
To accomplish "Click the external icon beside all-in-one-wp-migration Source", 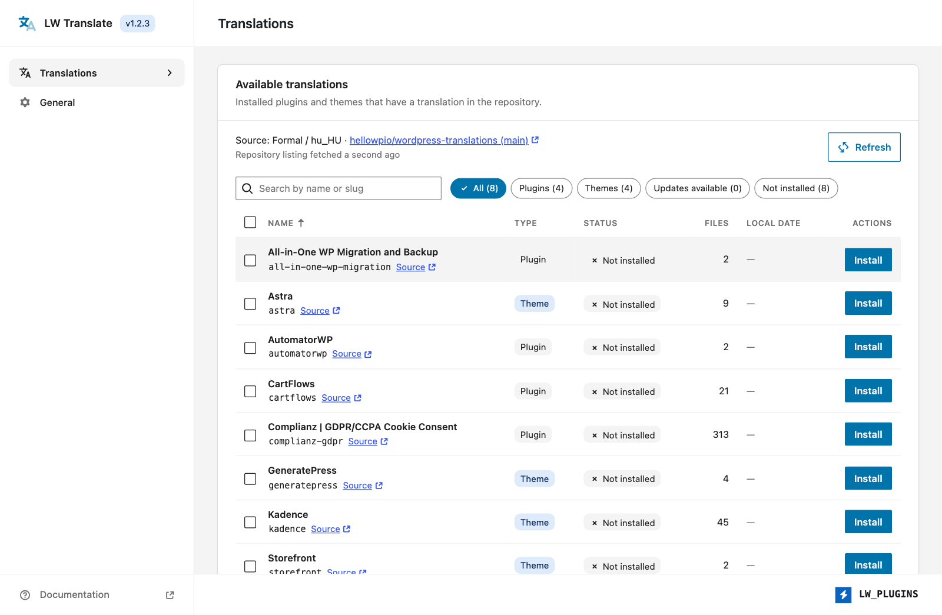I will [x=432, y=267].
